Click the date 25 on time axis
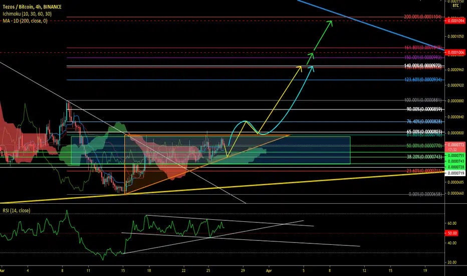This screenshot has height=276, width=467. (x=208, y=271)
